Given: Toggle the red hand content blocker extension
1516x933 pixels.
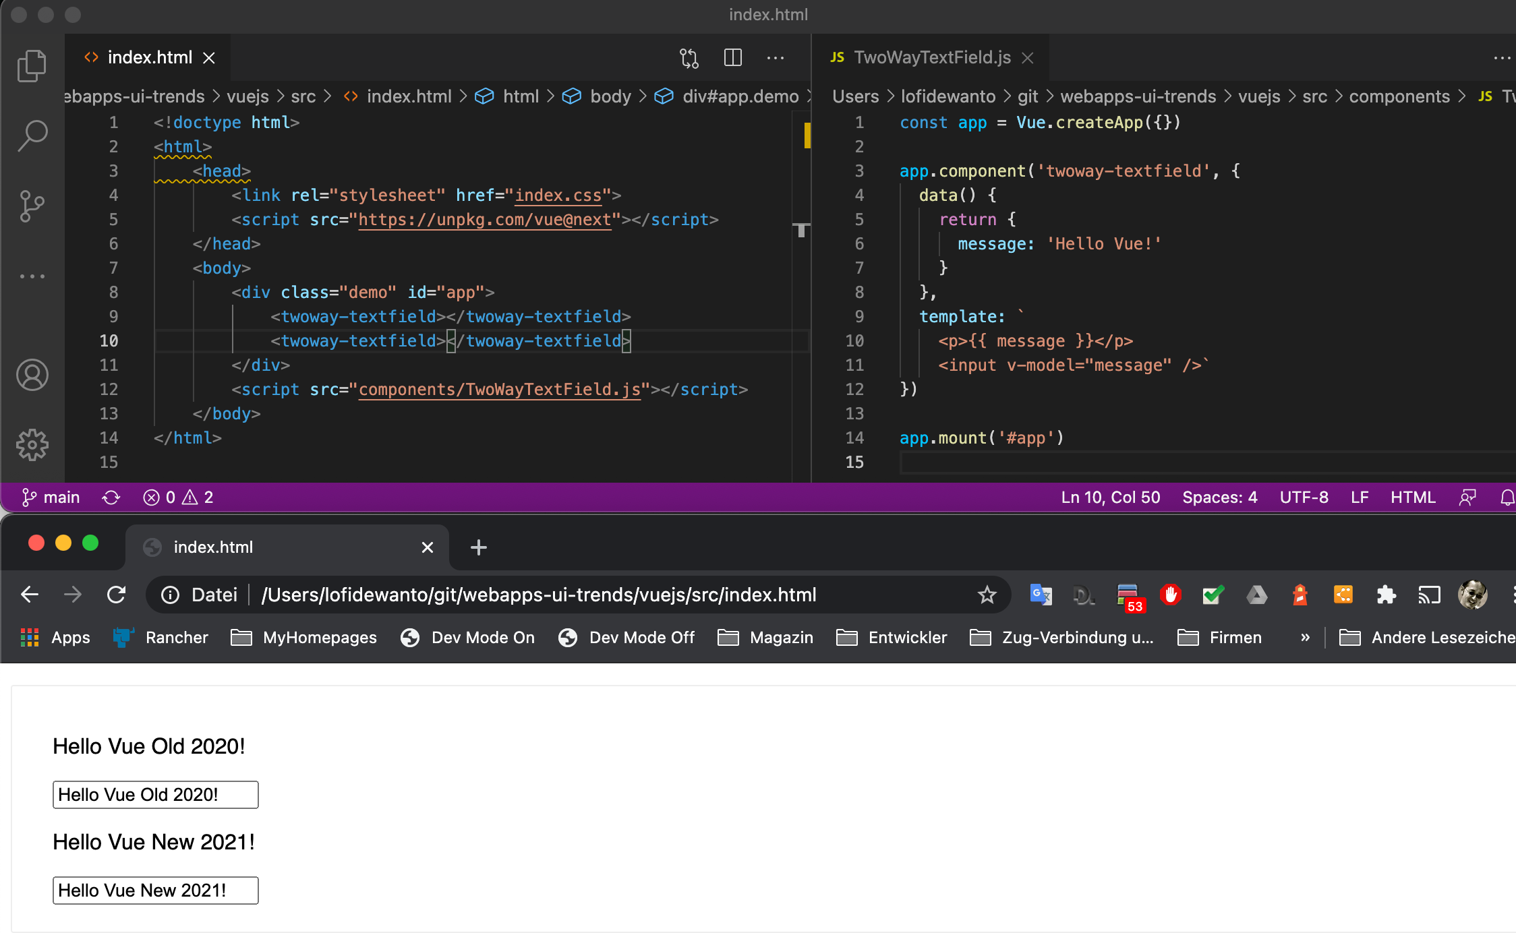Looking at the screenshot, I should (1170, 595).
